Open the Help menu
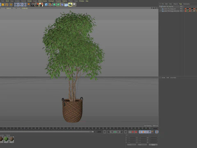The image size is (197, 148). click(87, 1)
